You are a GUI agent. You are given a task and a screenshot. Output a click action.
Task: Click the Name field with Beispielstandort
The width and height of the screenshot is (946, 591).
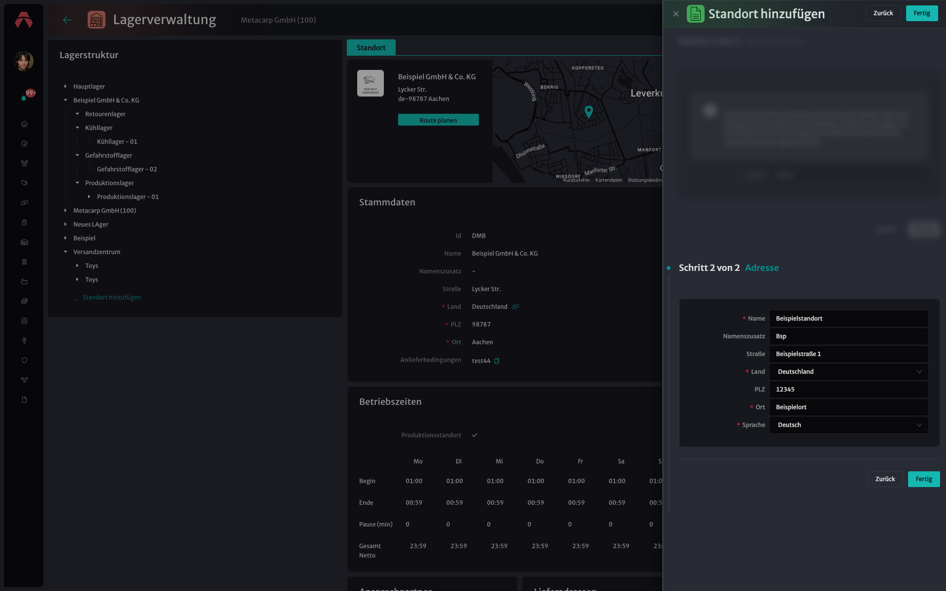(x=848, y=319)
